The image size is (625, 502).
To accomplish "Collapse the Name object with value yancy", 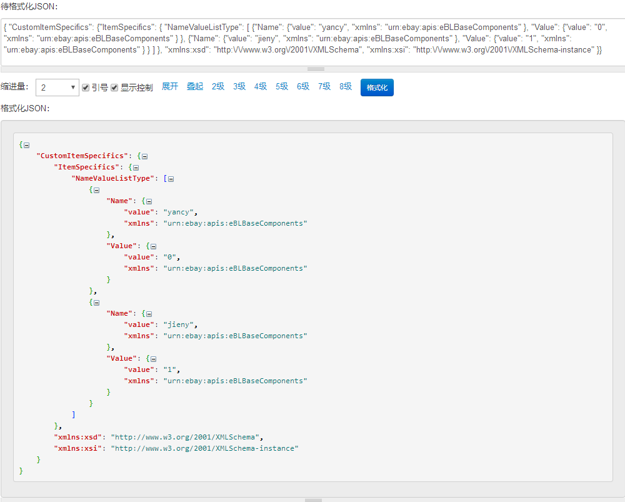I will coord(149,201).
